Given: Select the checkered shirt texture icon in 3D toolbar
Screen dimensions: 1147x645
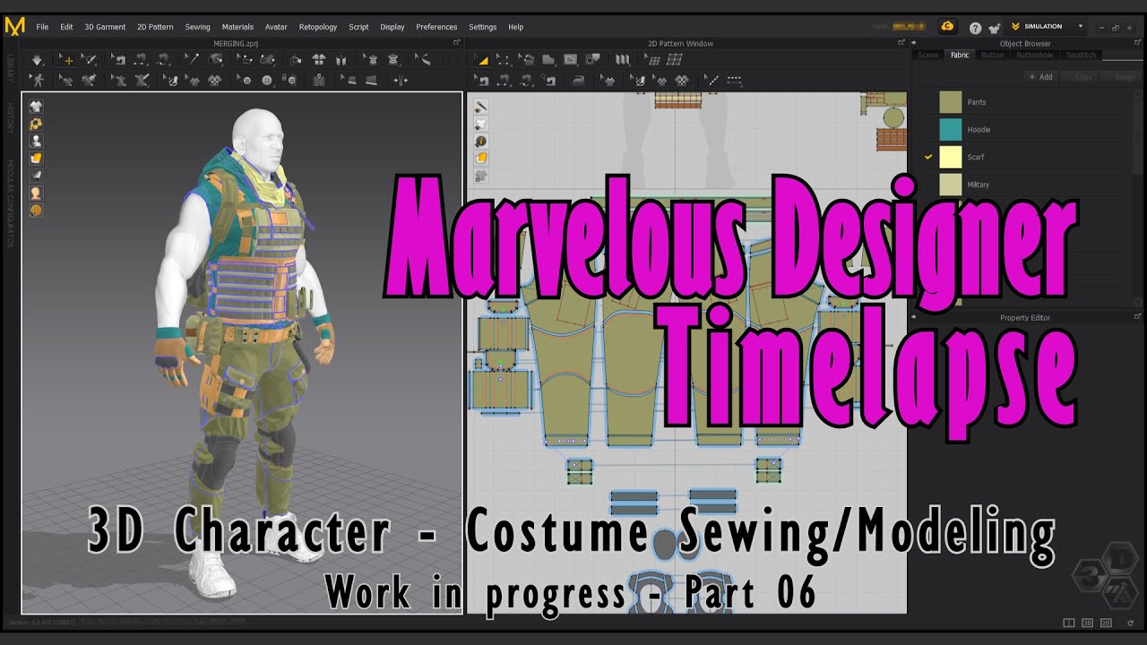Looking at the screenshot, I should coord(216,81).
